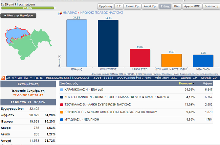Screen dimensions: 220x145
Task: Click the orange swatch next to ΙΩΣΗΦΙΔΟΥ
Action: (x=61, y=112)
